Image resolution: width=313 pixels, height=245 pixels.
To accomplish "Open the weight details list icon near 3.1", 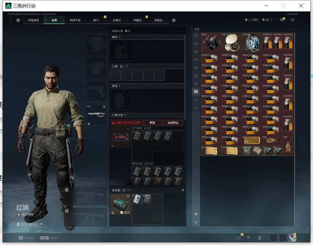I will [41, 224].
